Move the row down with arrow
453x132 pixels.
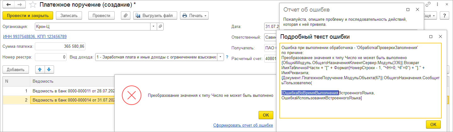coord(48,69)
